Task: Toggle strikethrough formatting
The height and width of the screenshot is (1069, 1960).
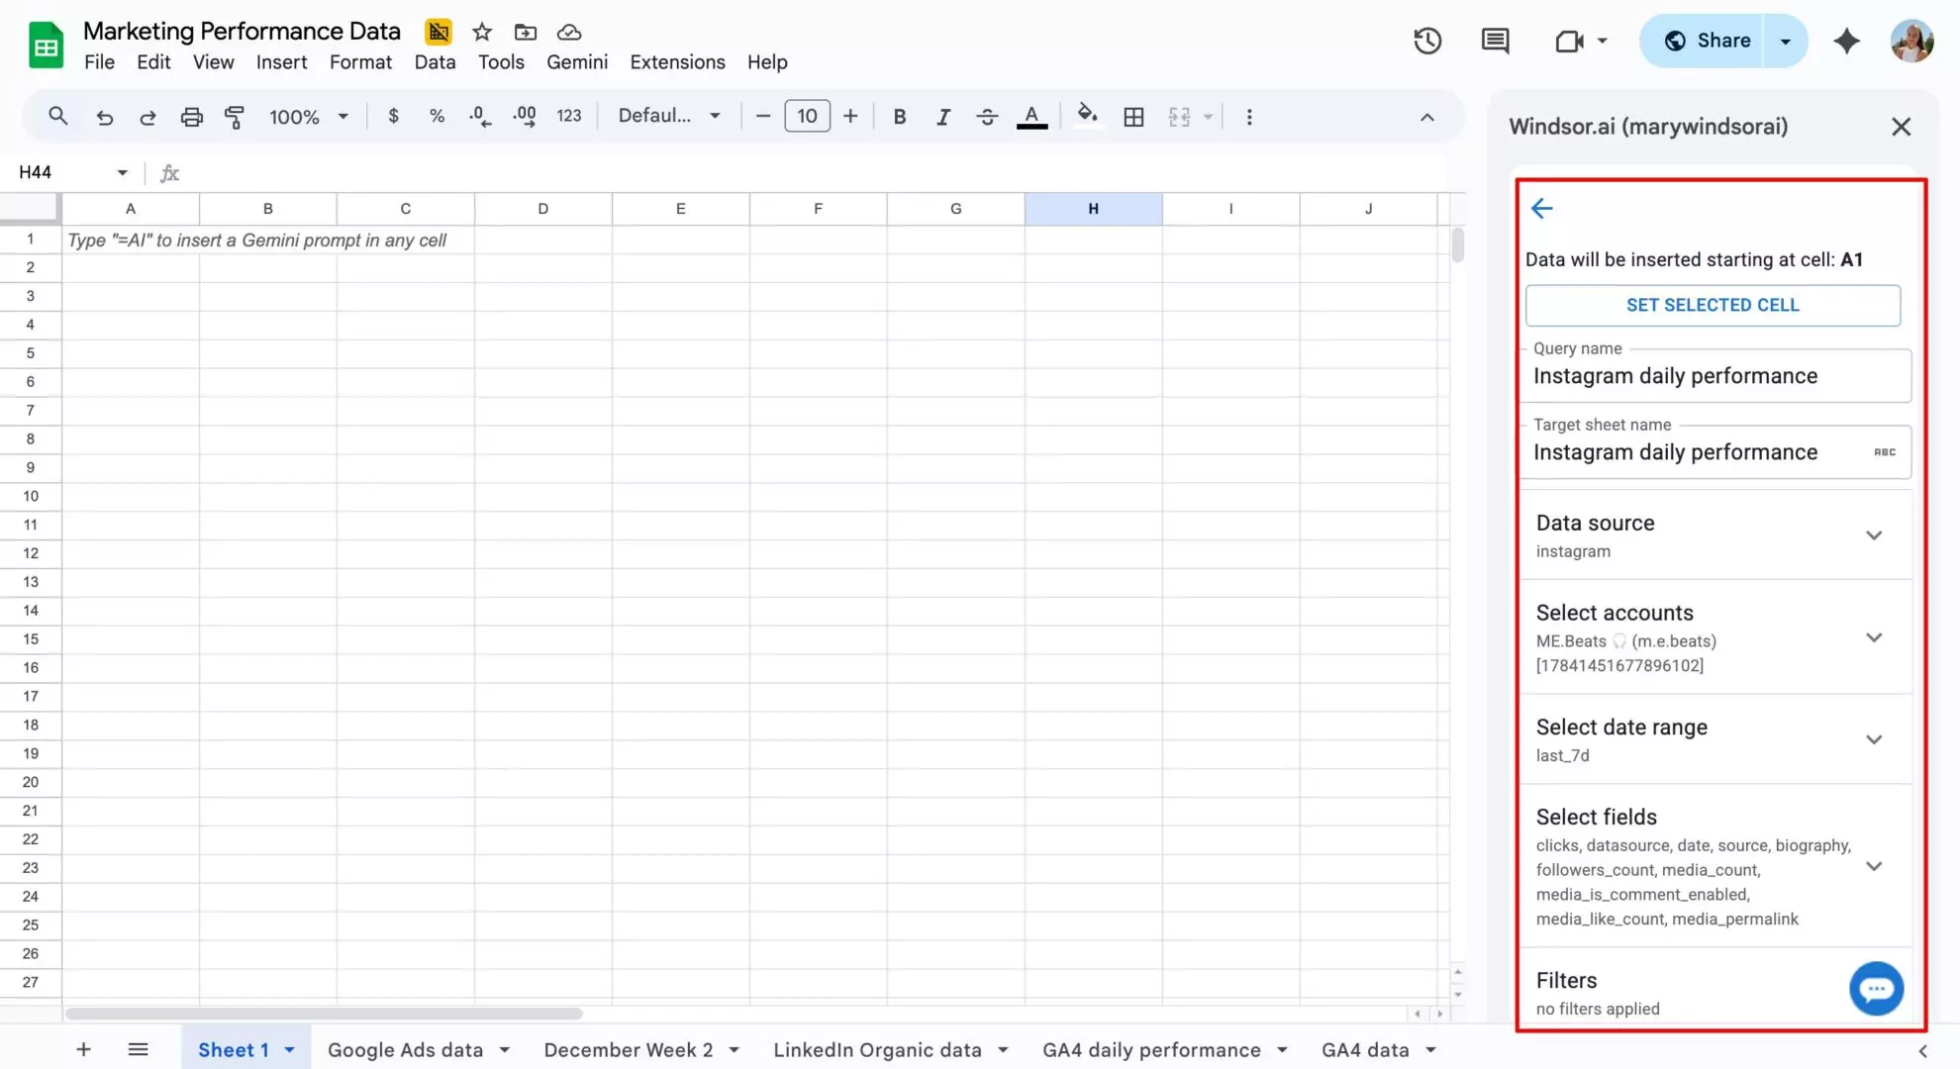Action: (x=987, y=116)
